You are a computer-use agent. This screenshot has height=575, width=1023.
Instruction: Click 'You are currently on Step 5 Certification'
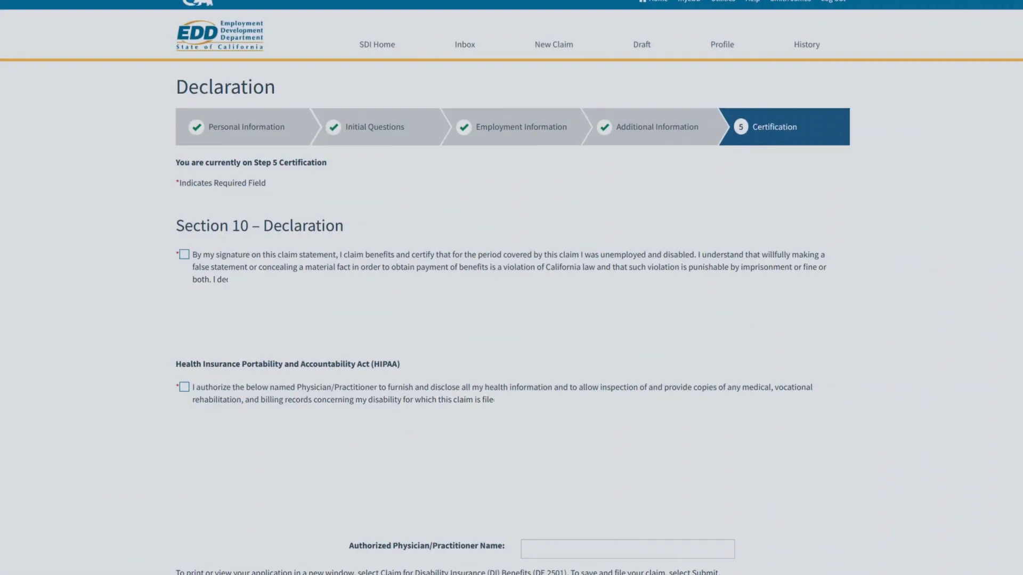251,162
